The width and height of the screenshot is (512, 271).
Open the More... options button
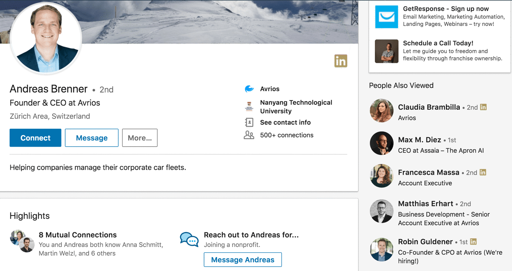(x=140, y=138)
